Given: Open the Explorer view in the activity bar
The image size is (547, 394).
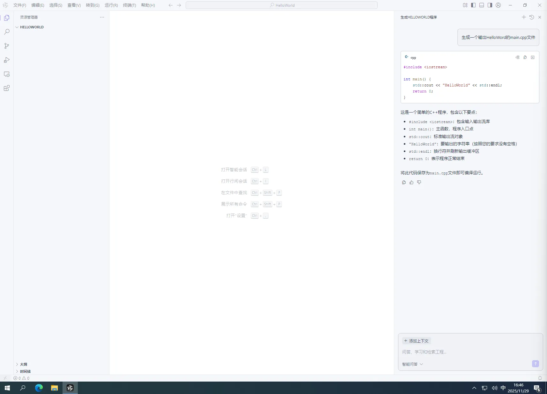Looking at the screenshot, I should [7, 18].
